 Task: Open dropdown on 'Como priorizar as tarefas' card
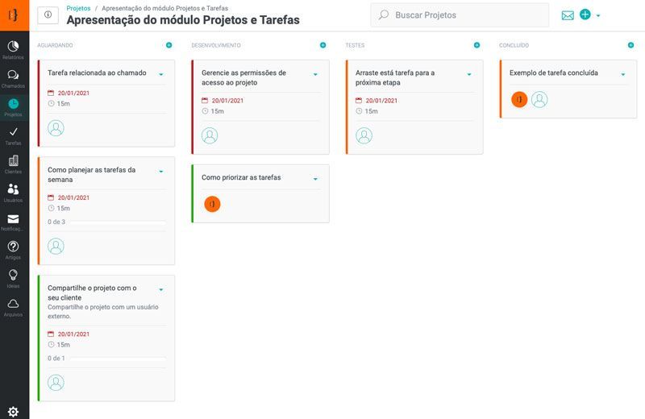tap(315, 179)
